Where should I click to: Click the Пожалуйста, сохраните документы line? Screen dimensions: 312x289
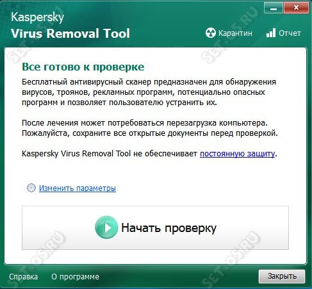click(x=150, y=133)
